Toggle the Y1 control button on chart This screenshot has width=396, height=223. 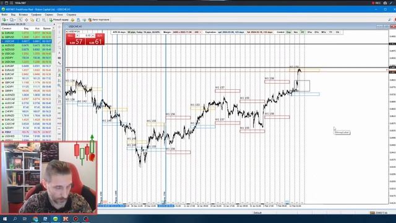pyautogui.click(x=330, y=32)
